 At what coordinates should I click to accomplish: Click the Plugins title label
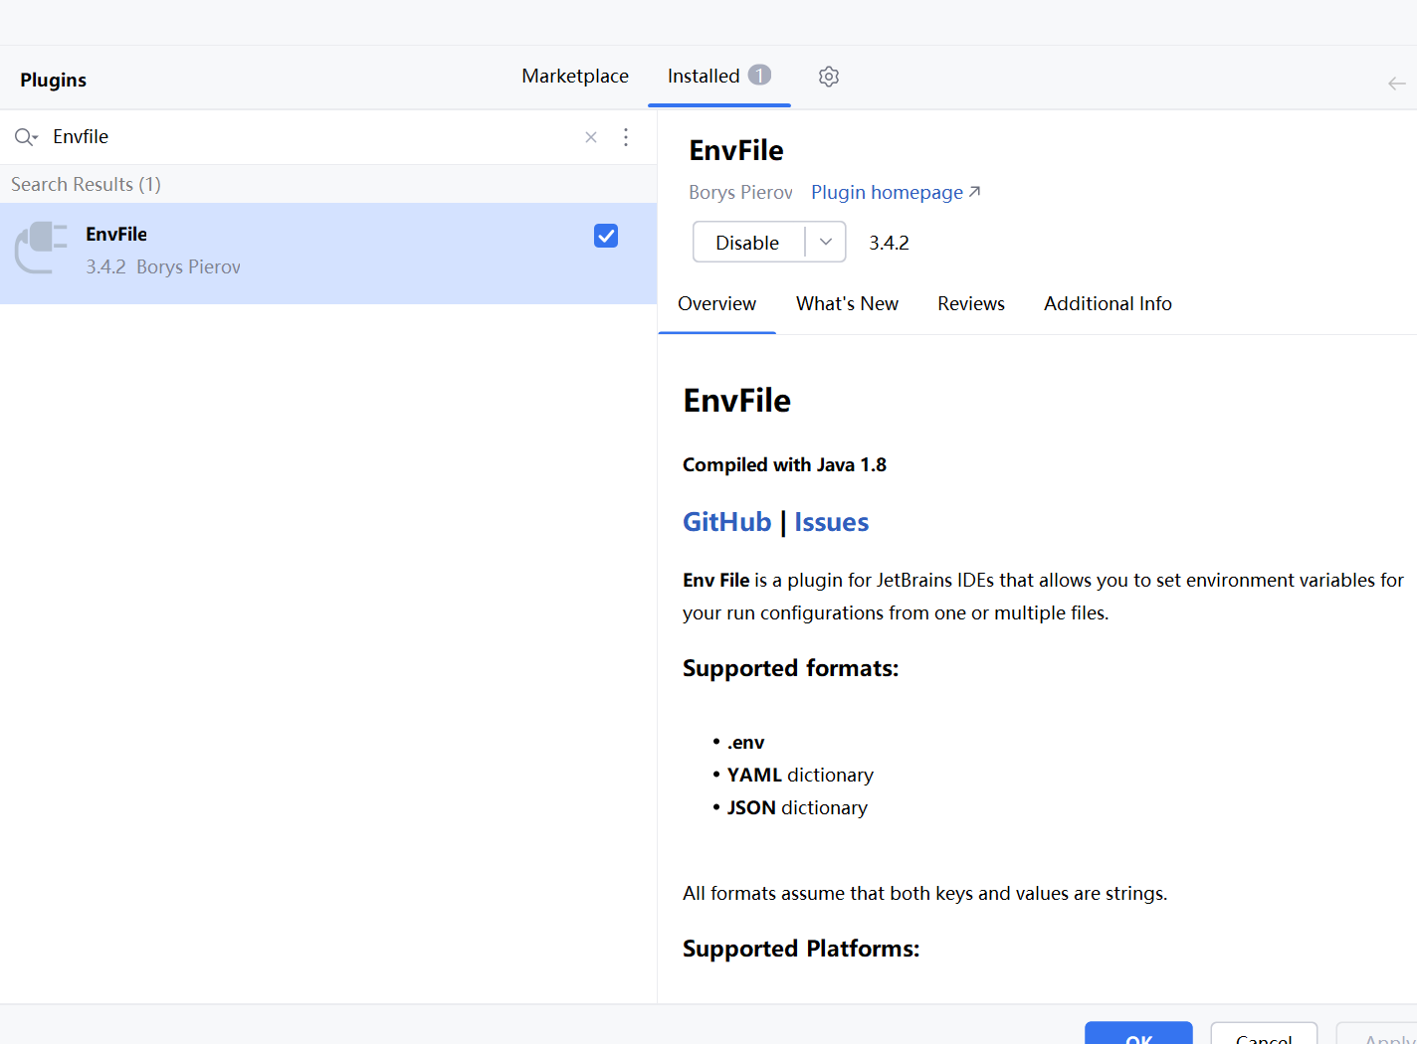pyautogui.click(x=53, y=80)
